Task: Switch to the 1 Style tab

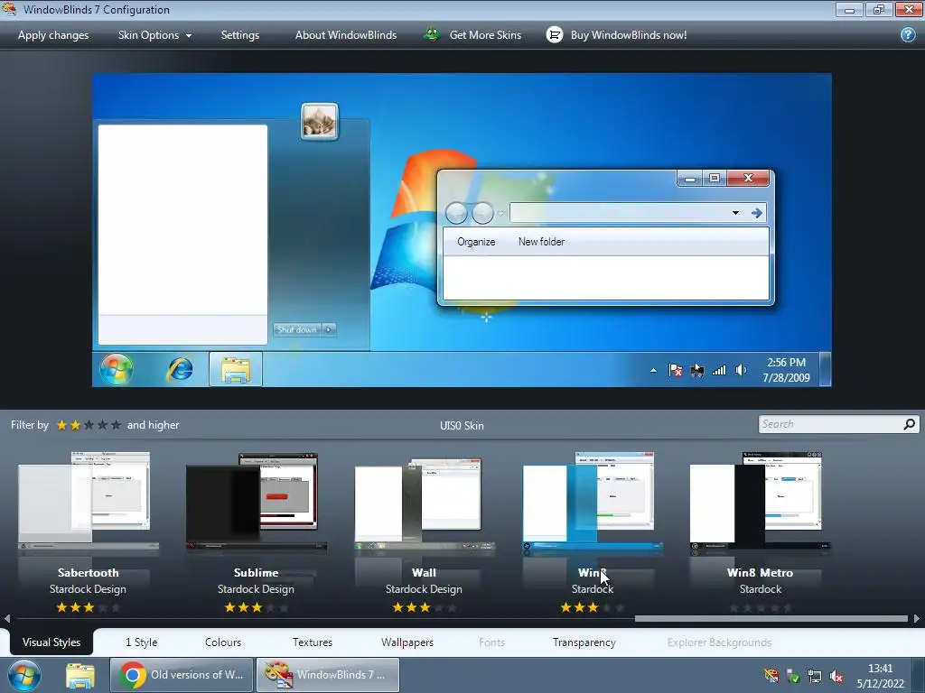Action: coord(141,642)
